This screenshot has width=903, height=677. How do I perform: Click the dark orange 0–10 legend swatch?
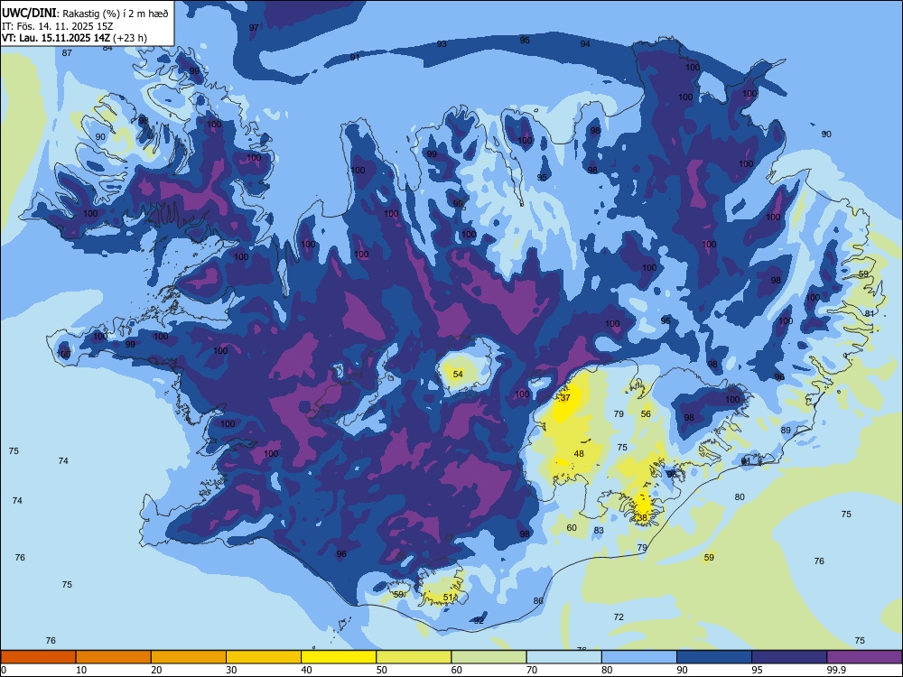click(38, 657)
